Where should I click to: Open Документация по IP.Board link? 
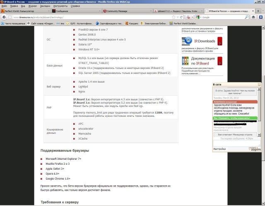[202, 61]
